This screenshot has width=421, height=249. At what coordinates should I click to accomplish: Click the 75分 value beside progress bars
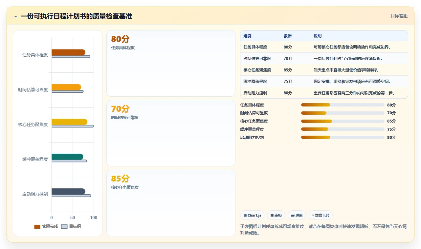pos(391,129)
